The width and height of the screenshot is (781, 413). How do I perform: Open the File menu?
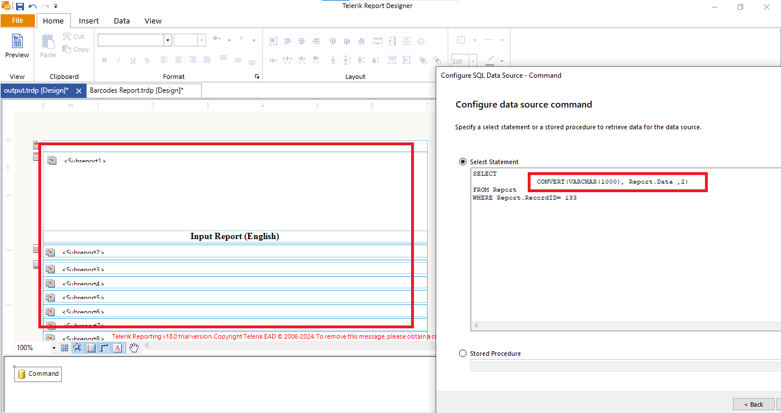18,21
